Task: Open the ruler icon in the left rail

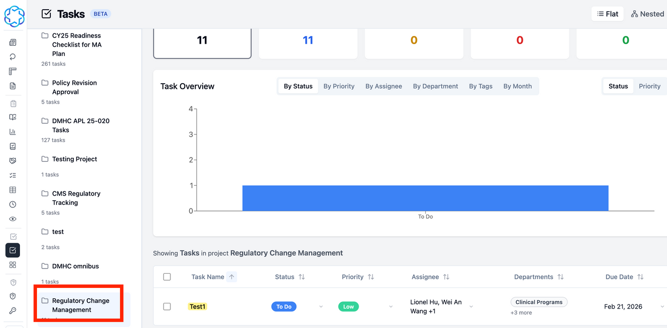Action: point(13,71)
